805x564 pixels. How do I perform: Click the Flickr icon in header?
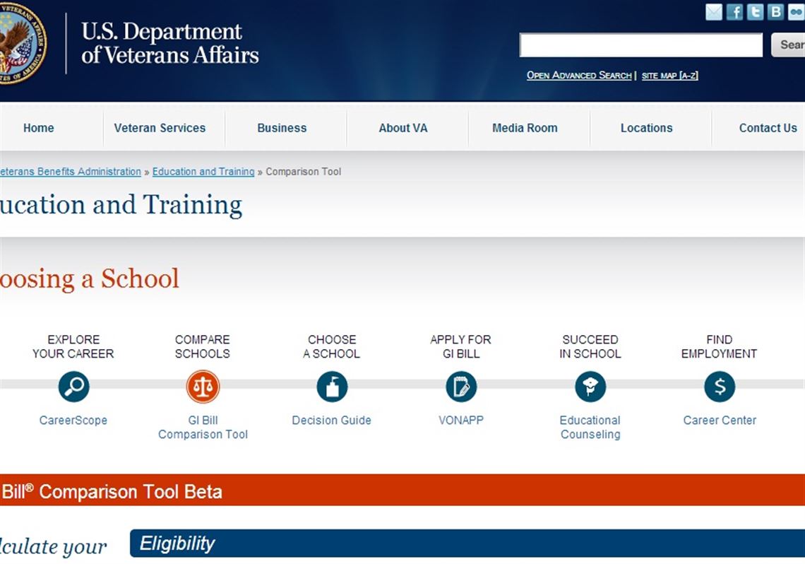coord(796,12)
